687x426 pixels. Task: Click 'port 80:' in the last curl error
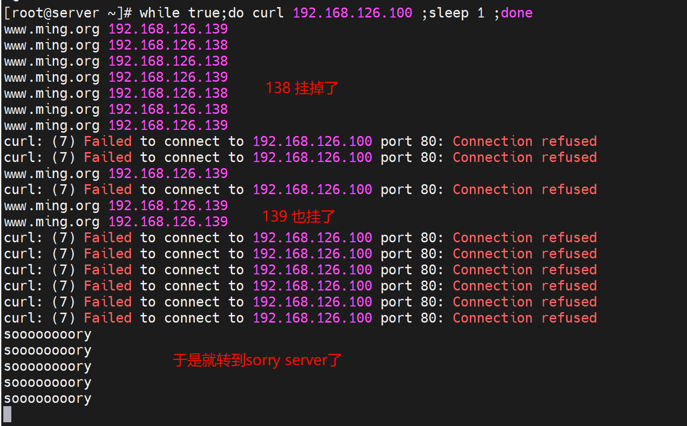click(x=412, y=318)
